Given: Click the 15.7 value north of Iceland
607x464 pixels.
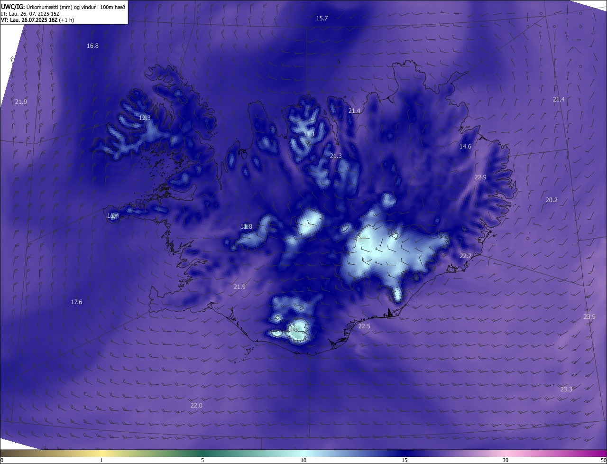Looking at the screenshot, I should point(322,18).
